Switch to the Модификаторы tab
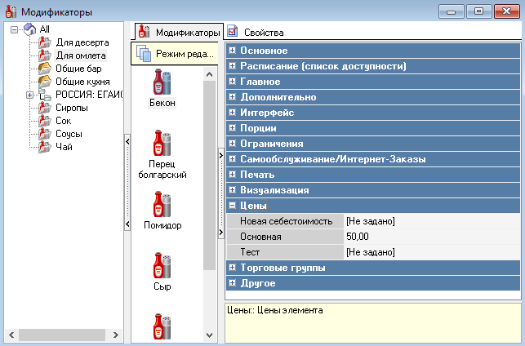525x346 pixels. (x=179, y=33)
